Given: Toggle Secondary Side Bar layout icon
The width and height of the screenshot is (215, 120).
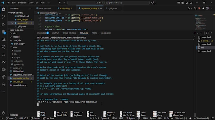Looking at the screenshot, I should pyautogui.click(x=191, y=3).
